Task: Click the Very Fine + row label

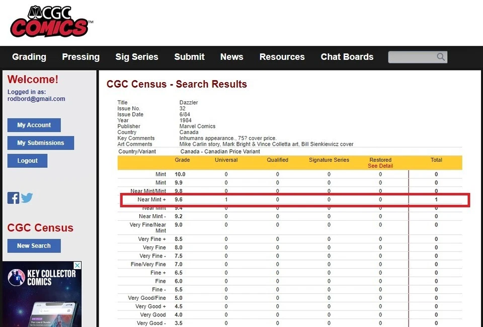Action: (152, 239)
